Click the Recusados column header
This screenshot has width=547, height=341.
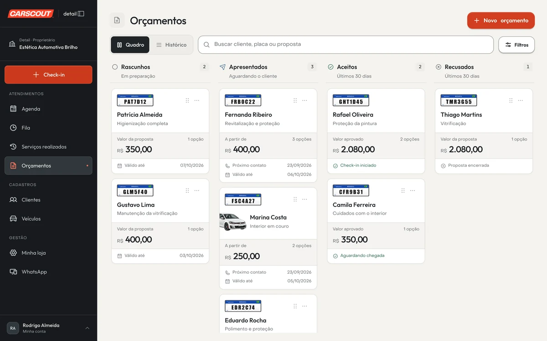[459, 67]
